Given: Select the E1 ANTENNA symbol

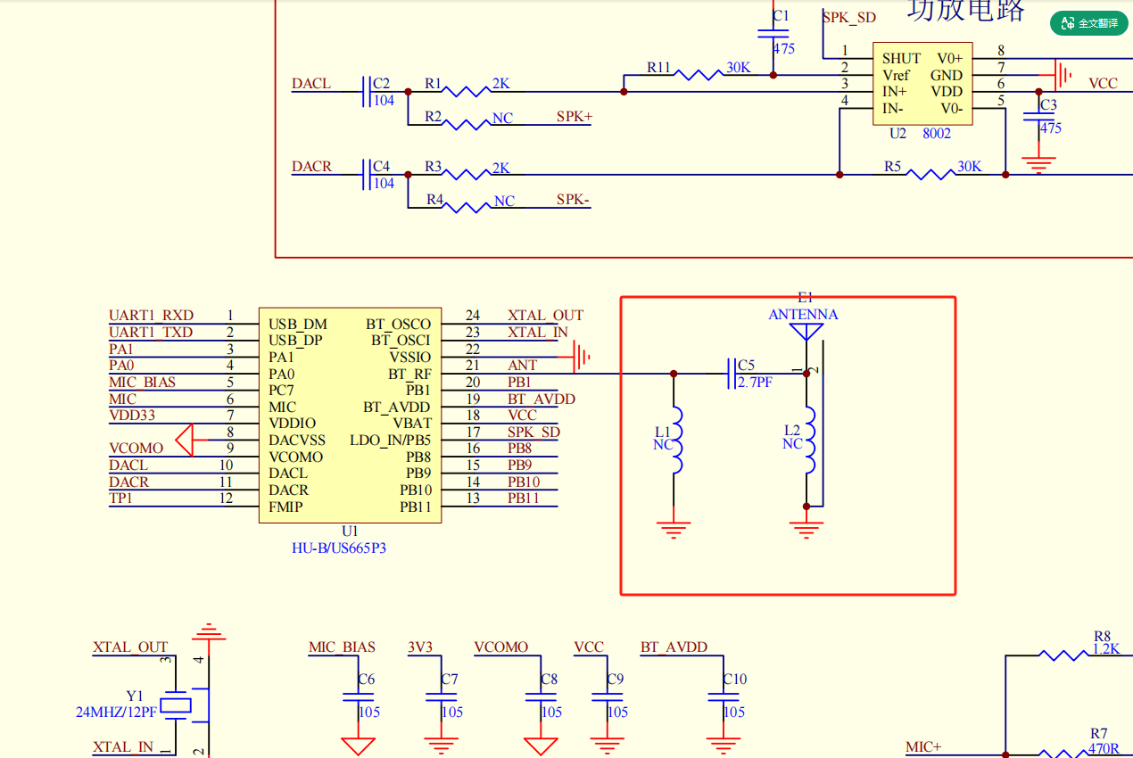Looking at the screenshot, I should (806, 332).
